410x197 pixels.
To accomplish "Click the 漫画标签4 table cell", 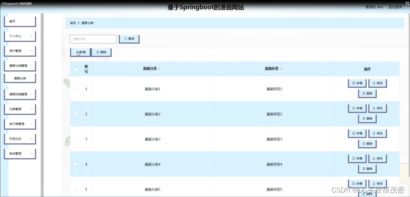I will coord(274,164).
